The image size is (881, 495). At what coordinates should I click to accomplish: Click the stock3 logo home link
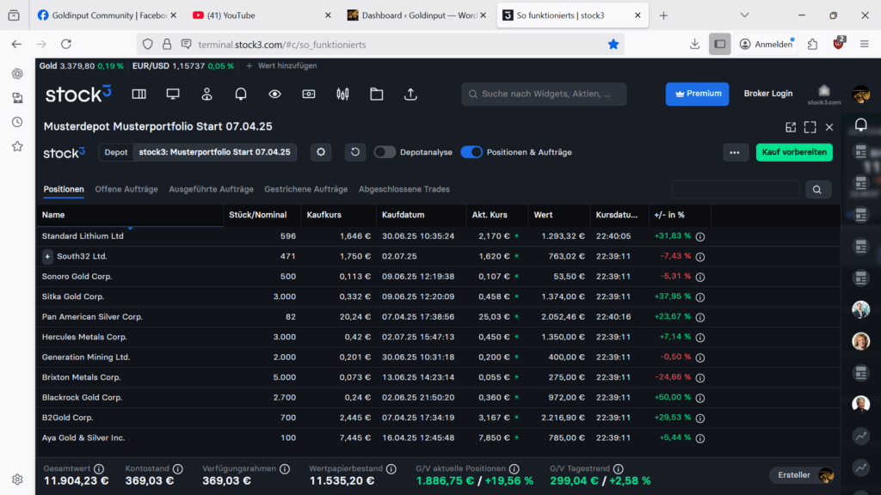point(78,94)
